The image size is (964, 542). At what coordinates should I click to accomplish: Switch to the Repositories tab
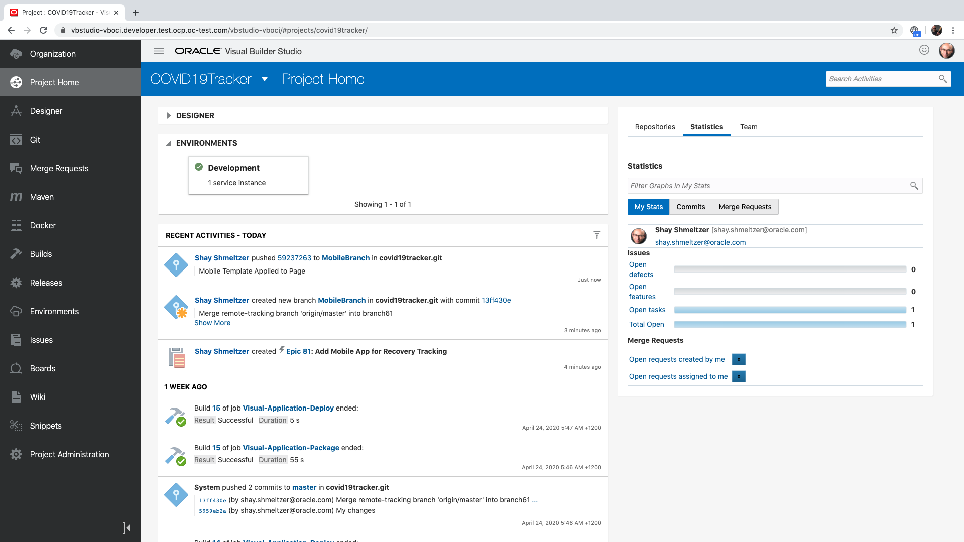pos(655,127)
